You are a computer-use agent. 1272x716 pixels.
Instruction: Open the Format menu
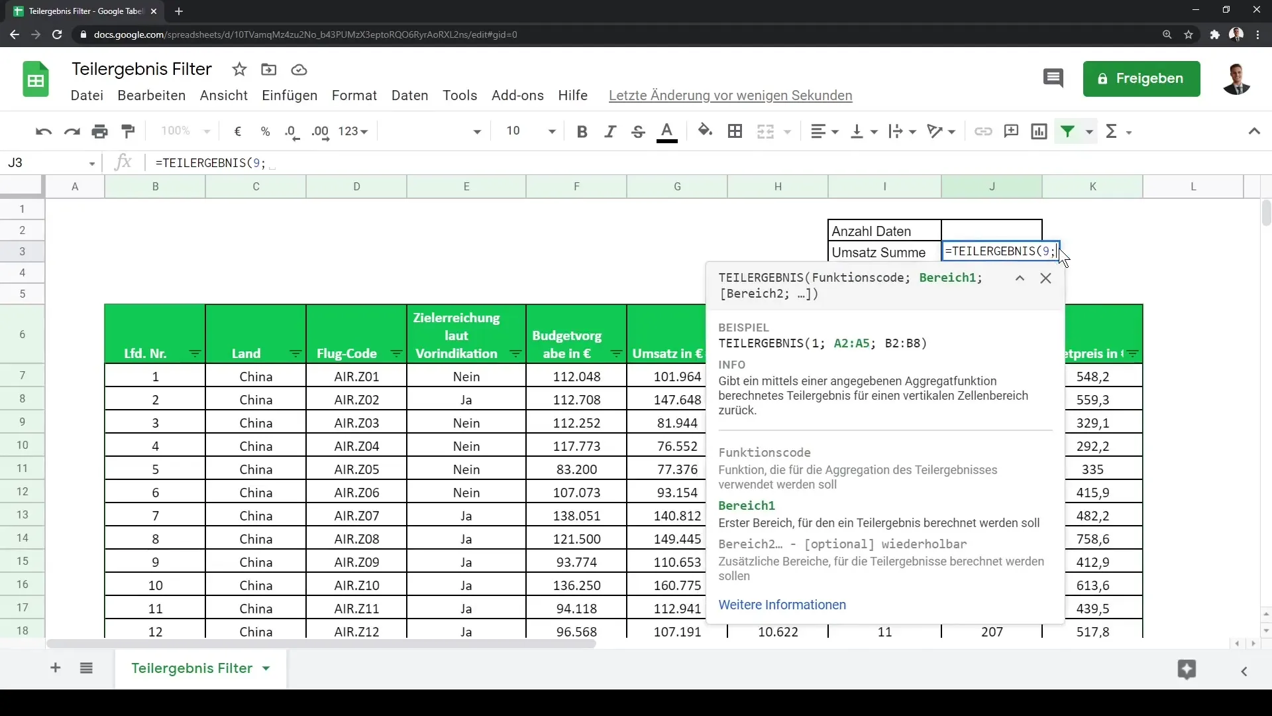click(354, 95)
